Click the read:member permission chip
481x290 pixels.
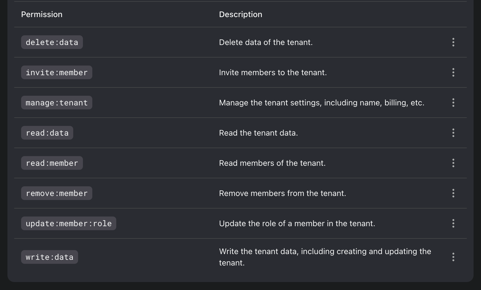[x=52, y=163]
